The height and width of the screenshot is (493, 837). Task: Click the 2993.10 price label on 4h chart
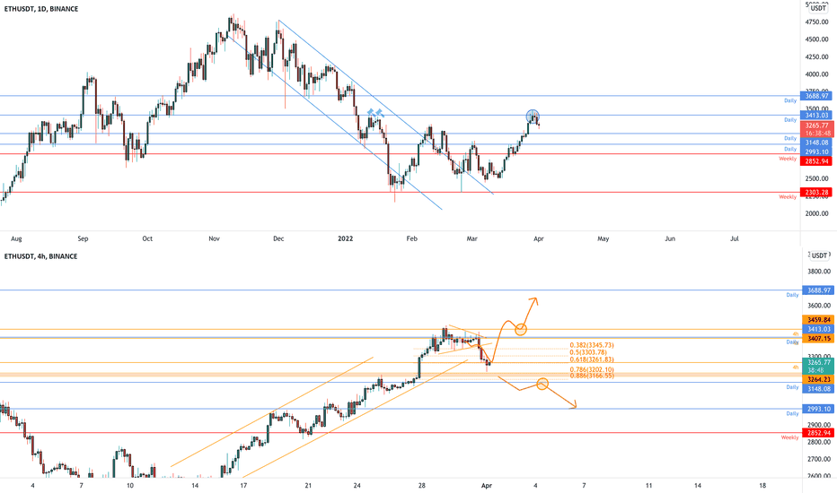click(818, 409)
